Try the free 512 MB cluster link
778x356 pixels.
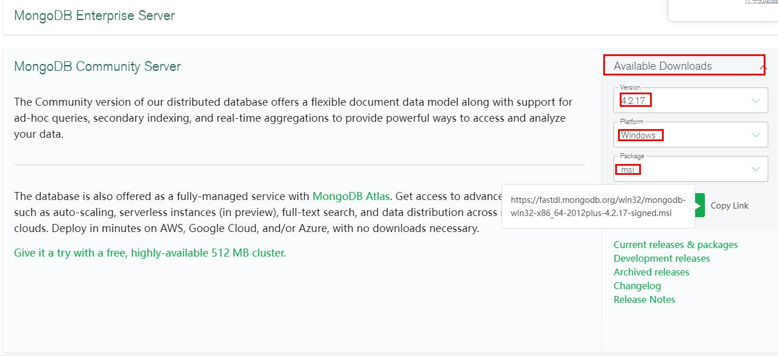point(150,253)
